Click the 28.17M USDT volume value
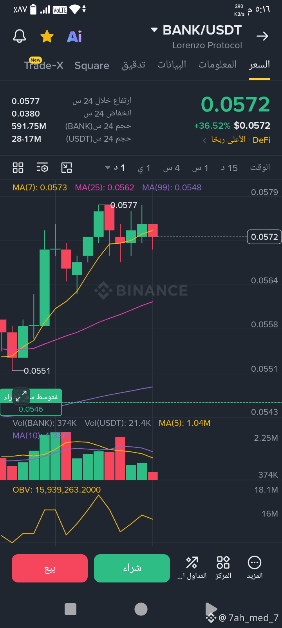 tap(26, 139)
